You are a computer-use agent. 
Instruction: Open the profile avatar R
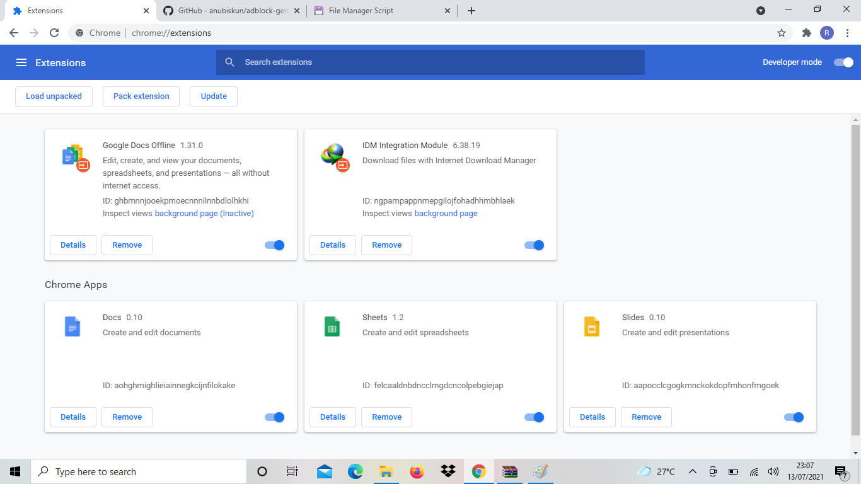click(x=827, y=33)
